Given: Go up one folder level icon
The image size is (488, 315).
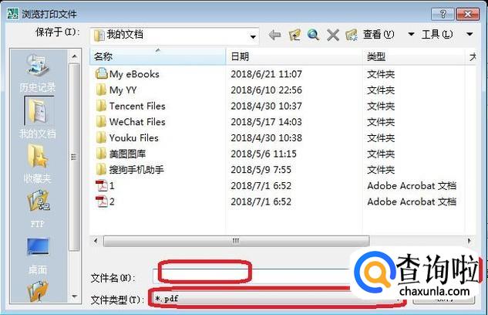Looking at the screenshot, I should pos(294,35).
